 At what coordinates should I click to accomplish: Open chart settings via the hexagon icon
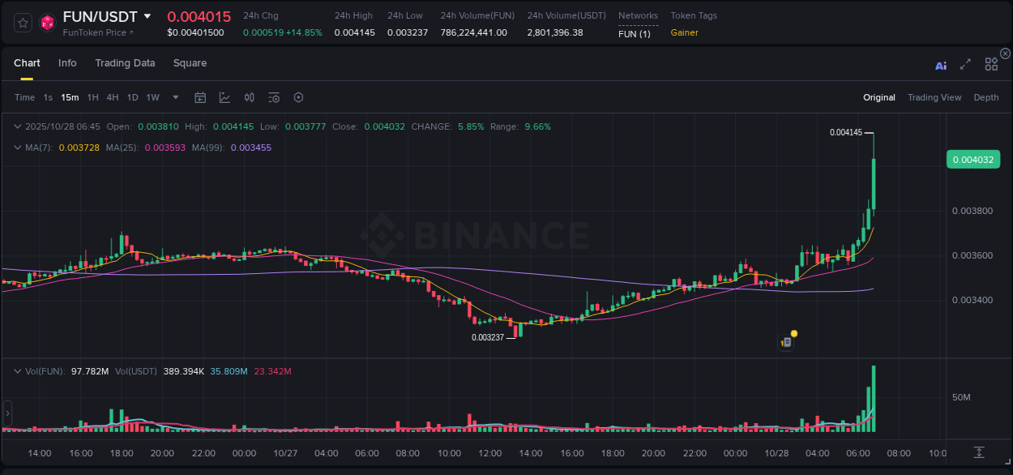pos(298,97)
